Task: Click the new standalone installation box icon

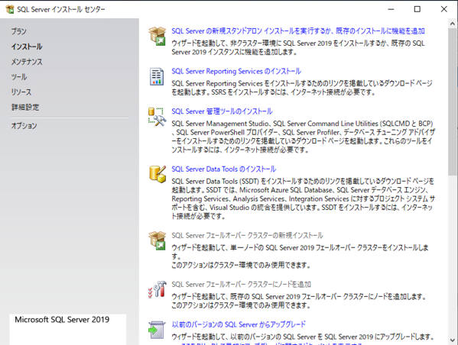Action: tap(158, 36)
